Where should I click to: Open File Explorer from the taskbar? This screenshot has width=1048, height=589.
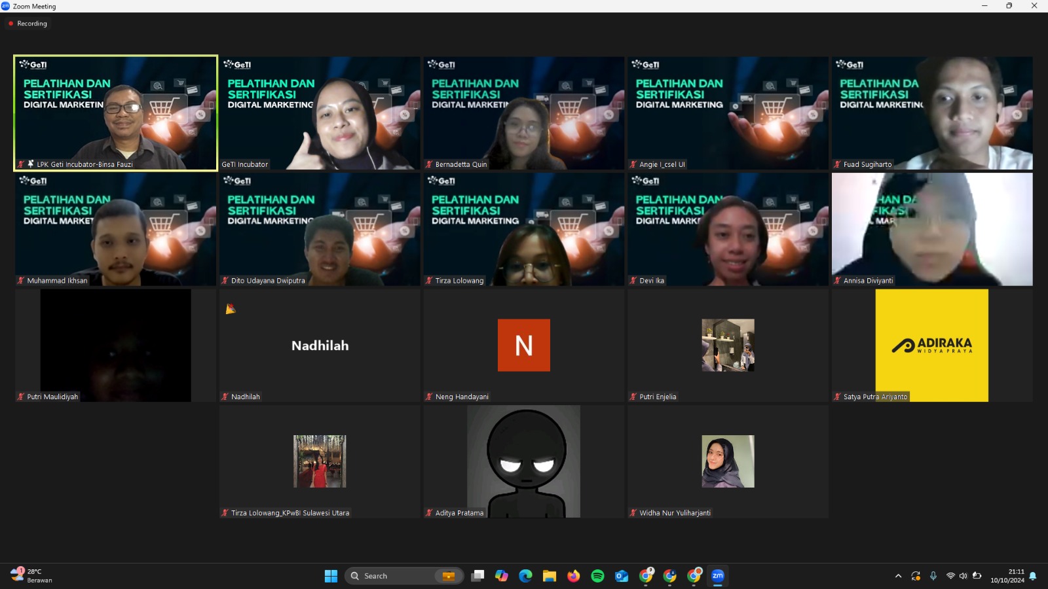click(x=550, y=576)
